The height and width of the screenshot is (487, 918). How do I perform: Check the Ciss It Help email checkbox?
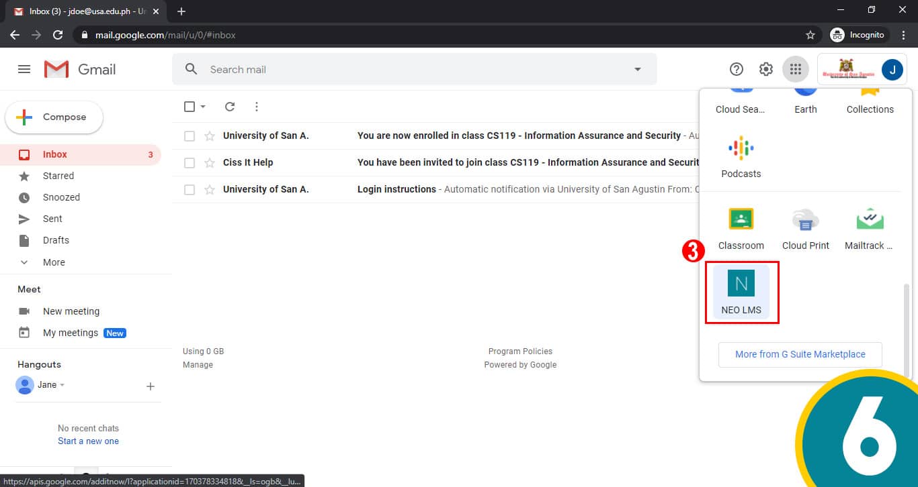190,163
